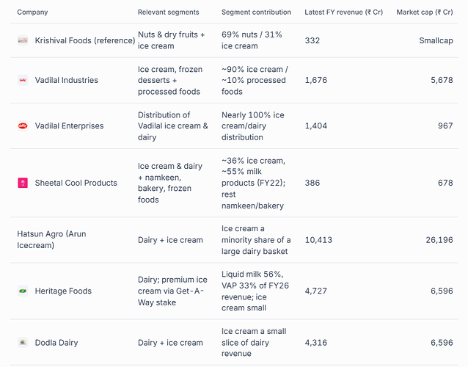Sort by the Company column header
Image resolution: width=468 pixels, height=367 pixels.
32,12
